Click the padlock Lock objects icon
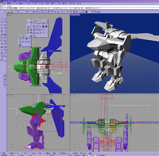This screenshot has height=156, width=159. 71,12
